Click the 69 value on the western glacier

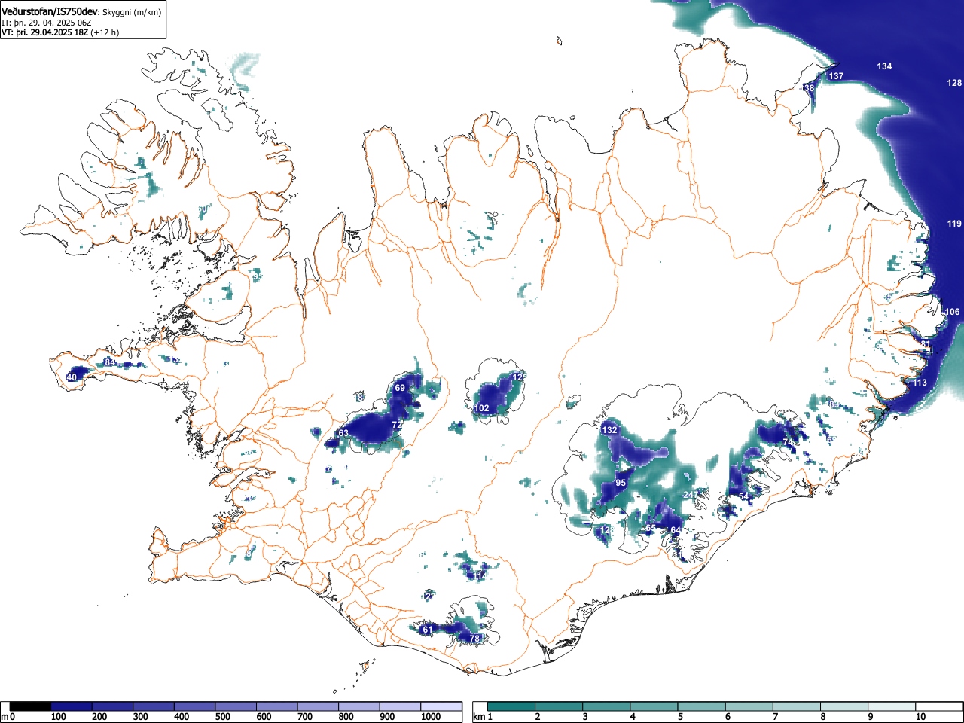tap(400, 387)
